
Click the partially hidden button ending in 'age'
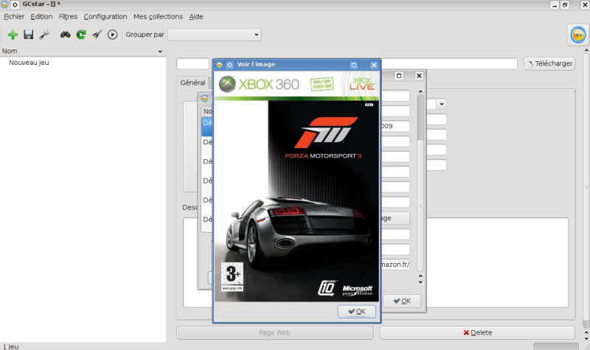[395, 218]
